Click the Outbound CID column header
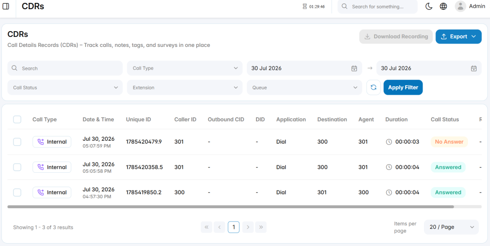Screen dimensions: 490x246 (226, 119)
